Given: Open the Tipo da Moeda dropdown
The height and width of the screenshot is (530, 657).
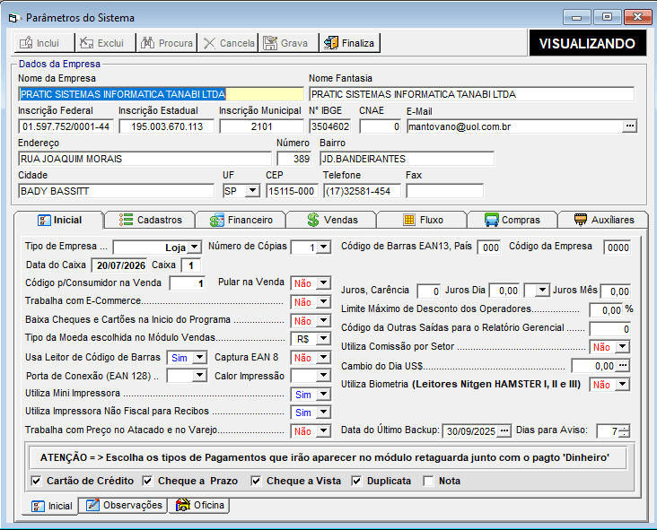Looking at the screenshot, I should (x=324, y=338).
